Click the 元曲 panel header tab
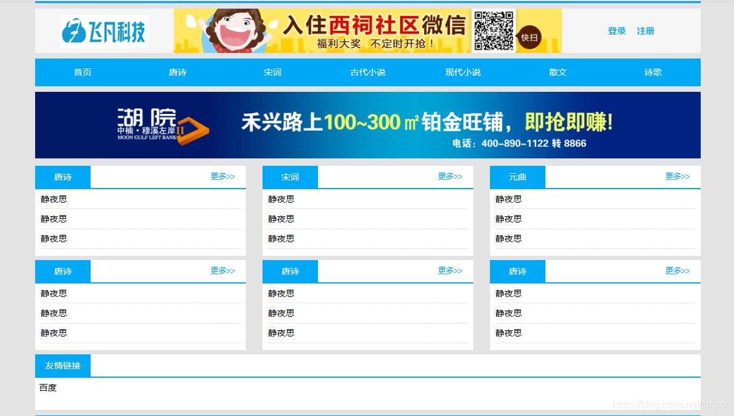 pos(517,177)
